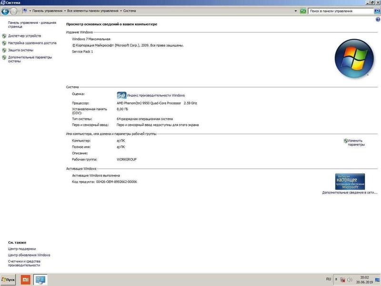Open Индекс производительности Windows link

point(156,95)
